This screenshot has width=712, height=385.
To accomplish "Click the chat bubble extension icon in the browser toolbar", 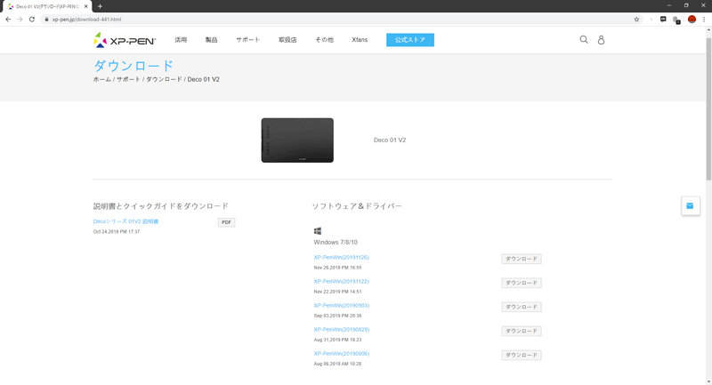I will 663,20.
